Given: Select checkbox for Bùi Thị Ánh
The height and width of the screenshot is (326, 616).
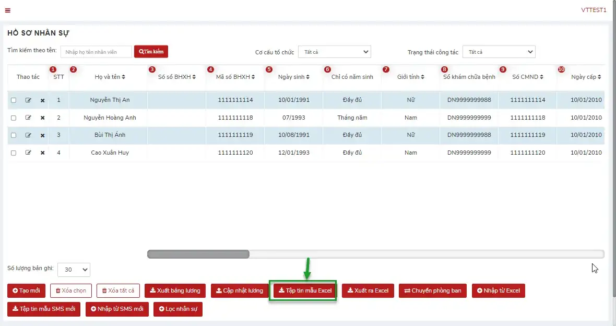Looking at the screenshot, I should coord(14,135).
